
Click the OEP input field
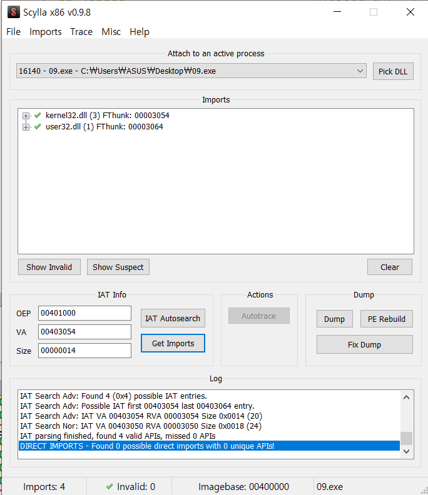pyautogui.click(x=84, y=313)
